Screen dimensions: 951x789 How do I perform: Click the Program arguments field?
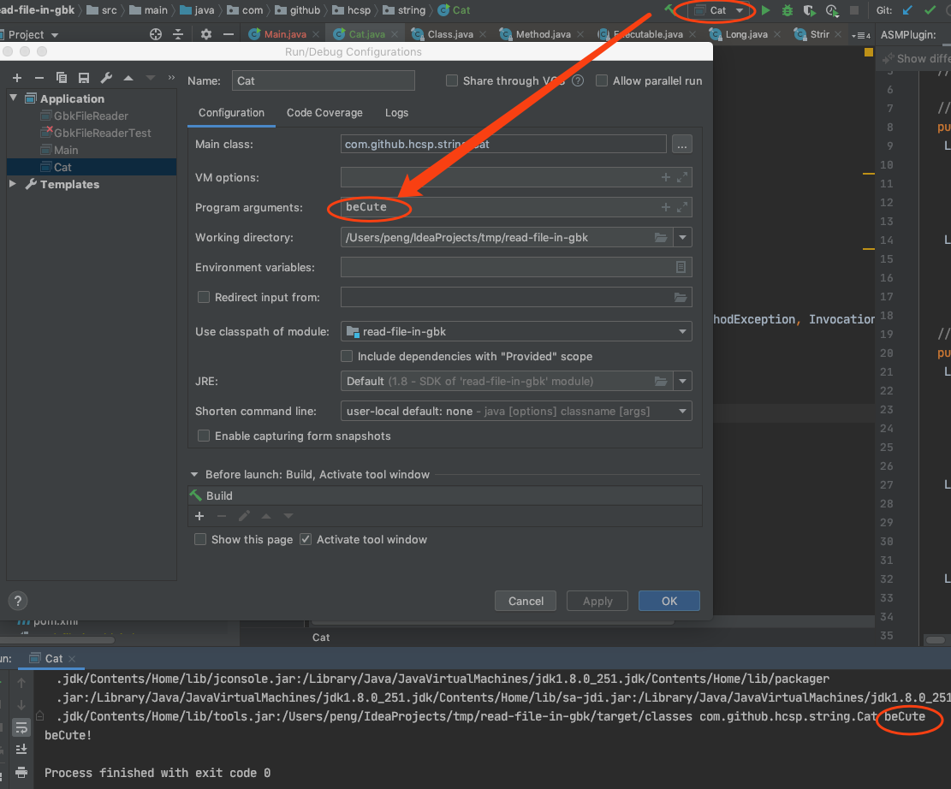coord(515,207)
